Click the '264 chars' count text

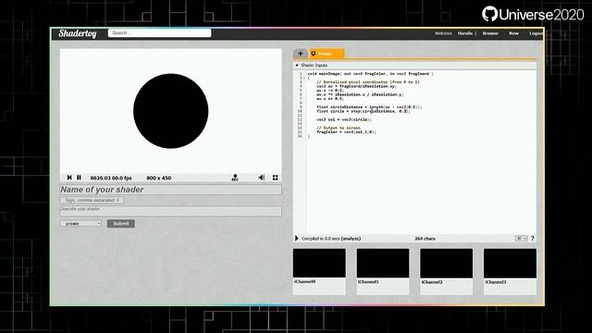[425, 239]
